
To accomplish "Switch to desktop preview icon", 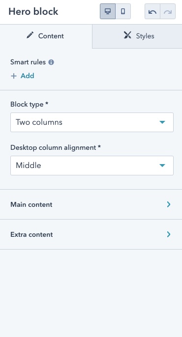I will 108,11.
